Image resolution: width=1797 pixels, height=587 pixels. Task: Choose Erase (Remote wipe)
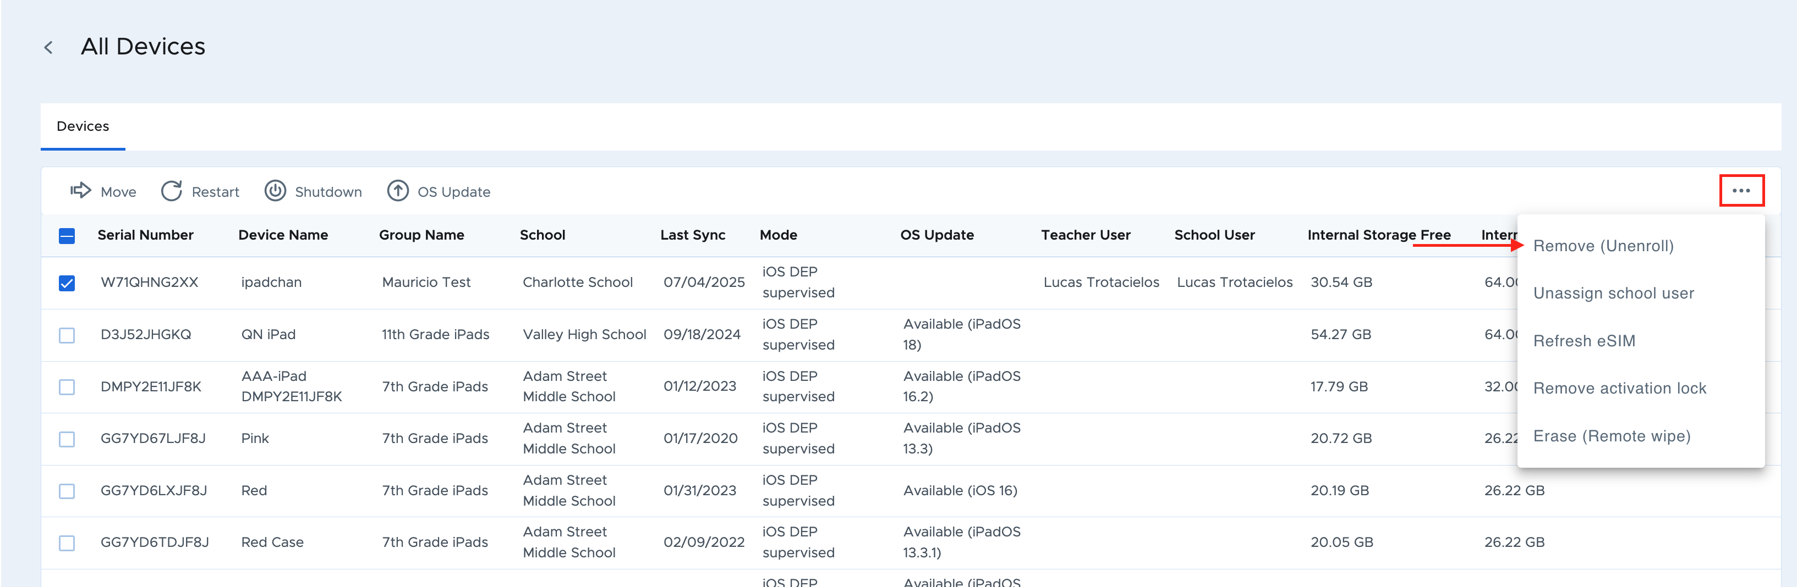(1612, 436)
